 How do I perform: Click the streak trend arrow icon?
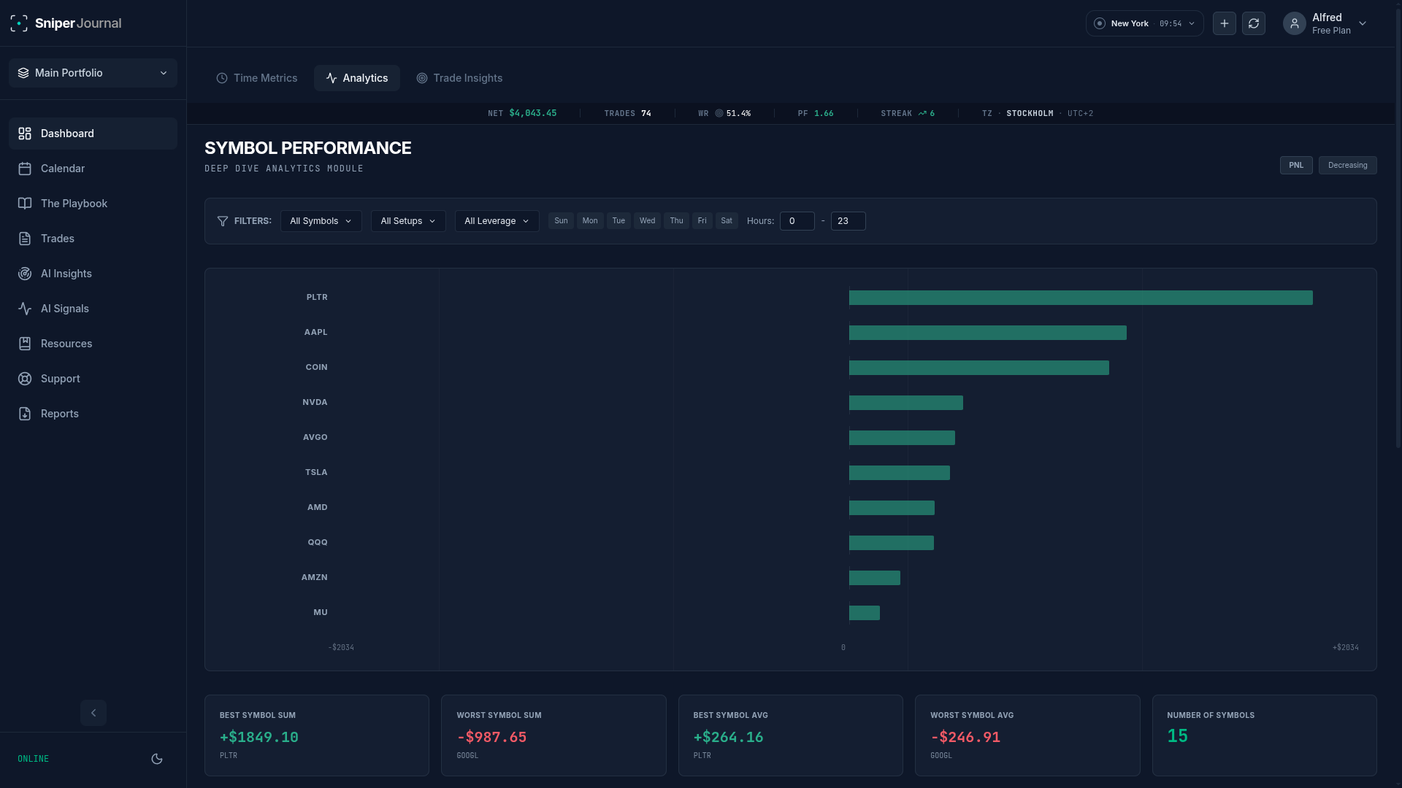pyautogui.click(x=922, y=113)
